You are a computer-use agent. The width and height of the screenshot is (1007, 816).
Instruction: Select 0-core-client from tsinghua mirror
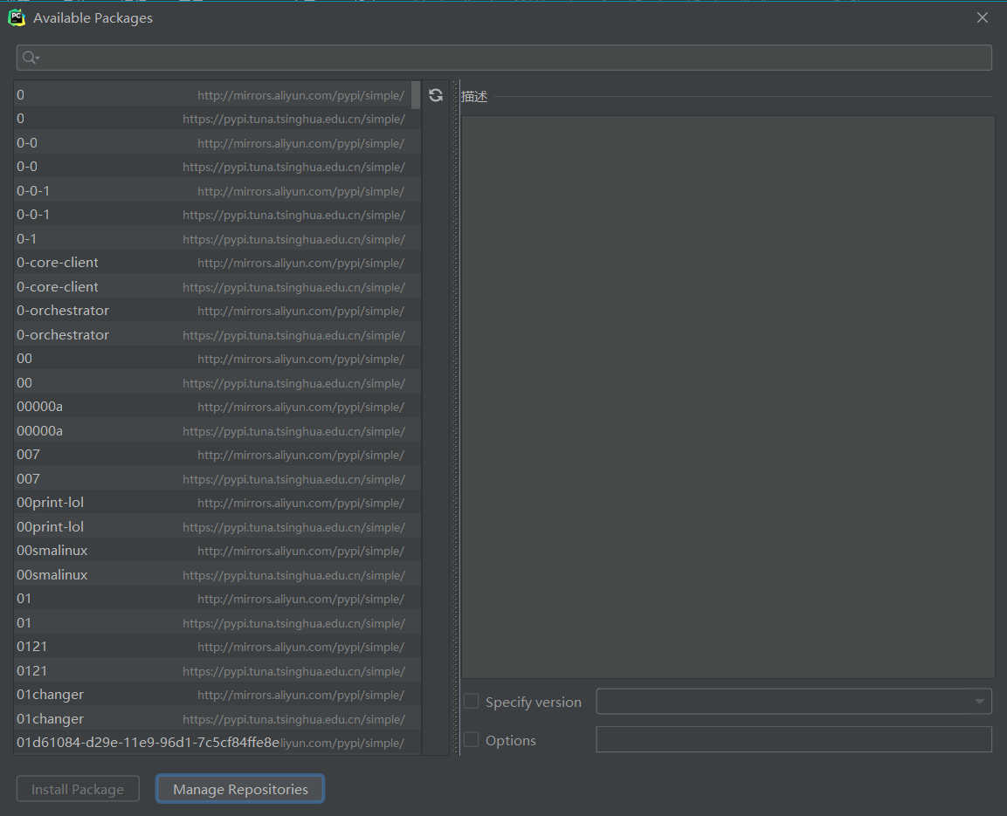click(217, 287)
